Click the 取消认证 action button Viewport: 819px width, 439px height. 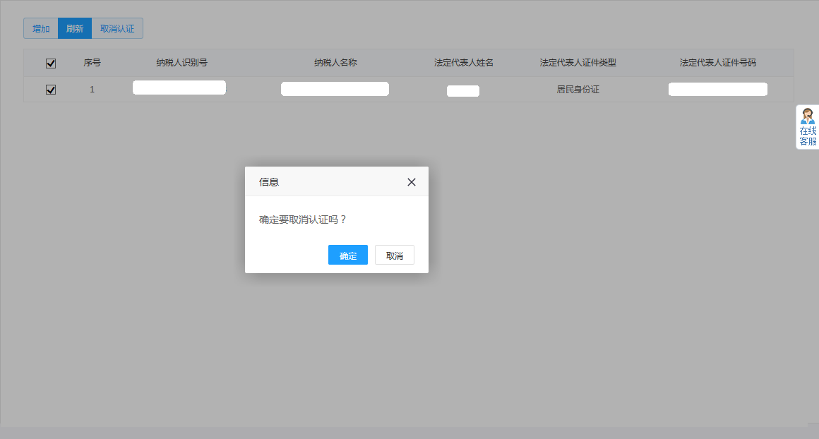pyautogui.click(x=117, y=28)
